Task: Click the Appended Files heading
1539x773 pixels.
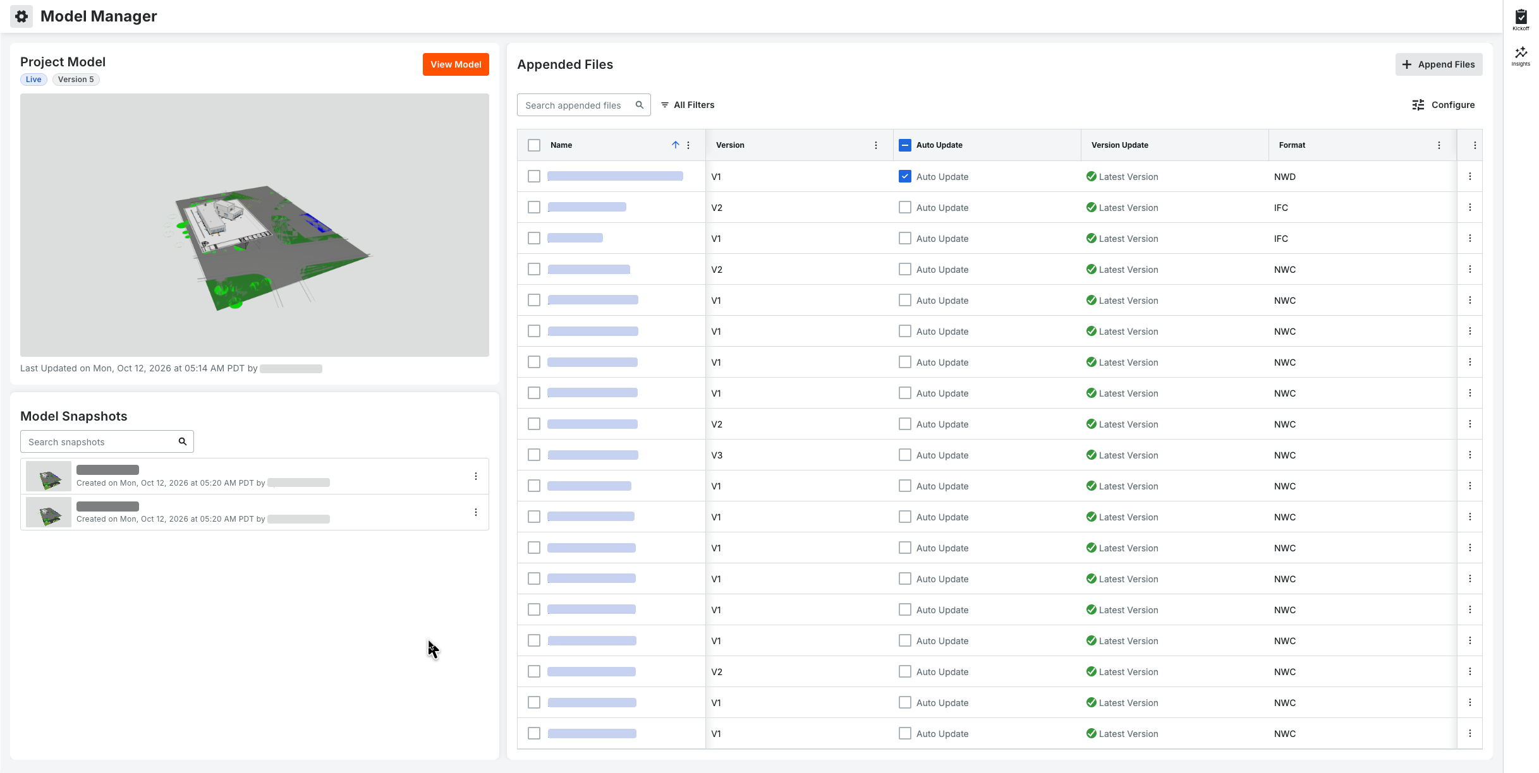Action: [x=565, y=64]
